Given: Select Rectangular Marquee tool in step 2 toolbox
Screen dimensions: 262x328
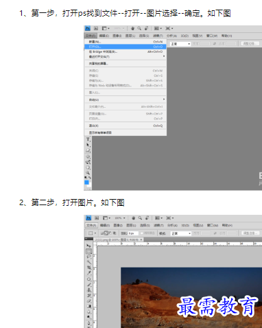Looking at the screenshot, I should (88, 251).
